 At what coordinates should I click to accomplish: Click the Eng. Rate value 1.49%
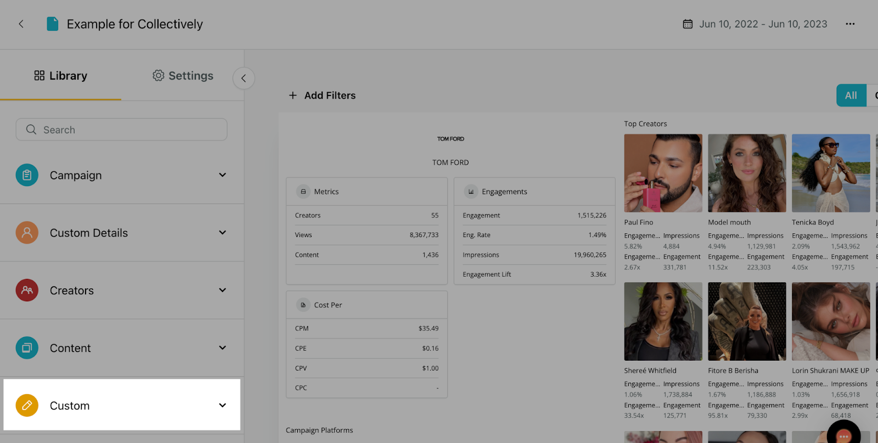coord(598,235)
